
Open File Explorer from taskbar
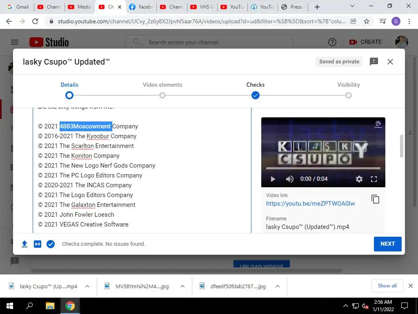tap(50, 306)
